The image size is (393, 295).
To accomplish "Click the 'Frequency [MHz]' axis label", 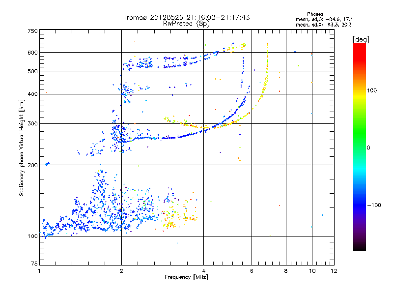I will pos(186,277).
